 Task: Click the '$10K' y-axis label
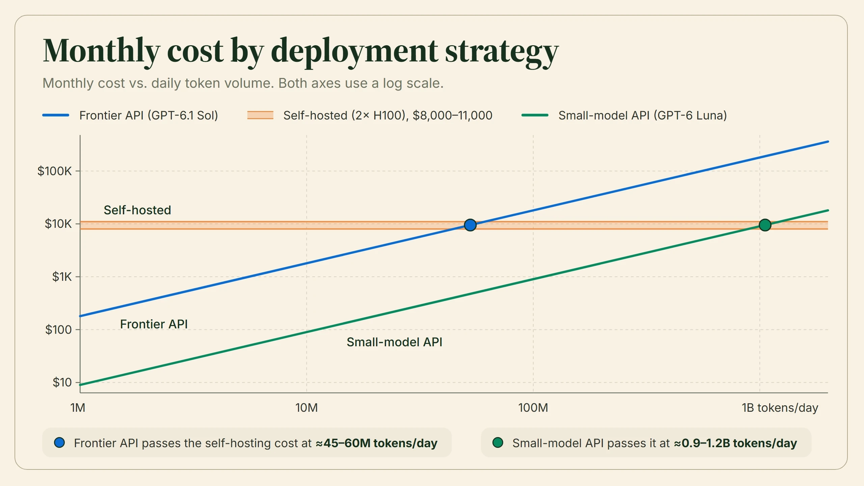[x=58, y=224]
